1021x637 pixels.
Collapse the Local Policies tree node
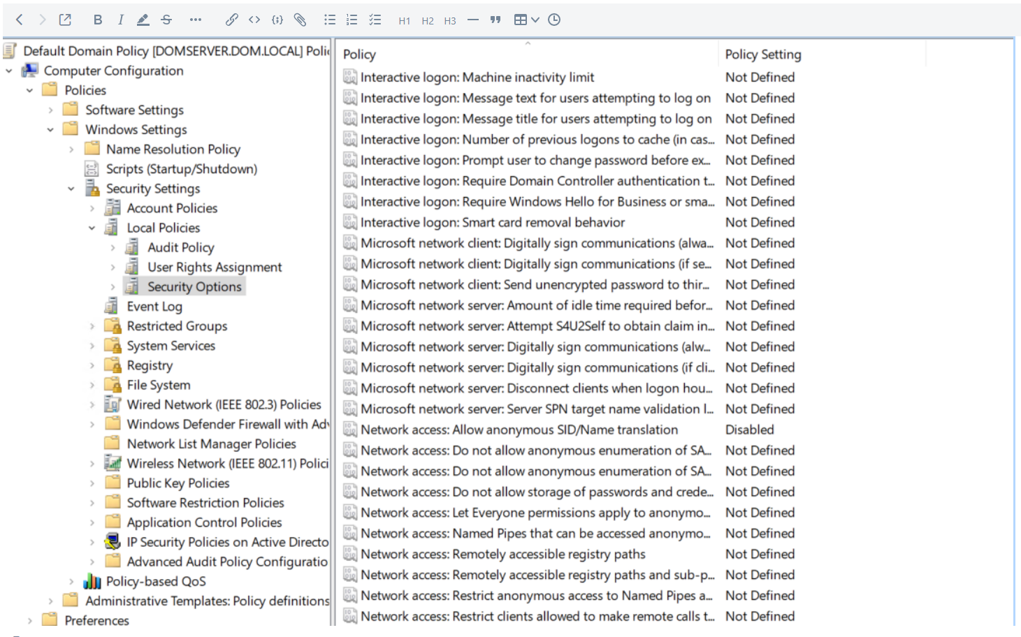[92, 227]
